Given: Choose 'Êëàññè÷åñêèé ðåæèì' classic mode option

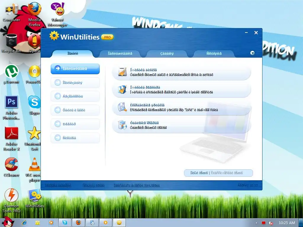Looking at the screenshot, I should coord(227,173).
